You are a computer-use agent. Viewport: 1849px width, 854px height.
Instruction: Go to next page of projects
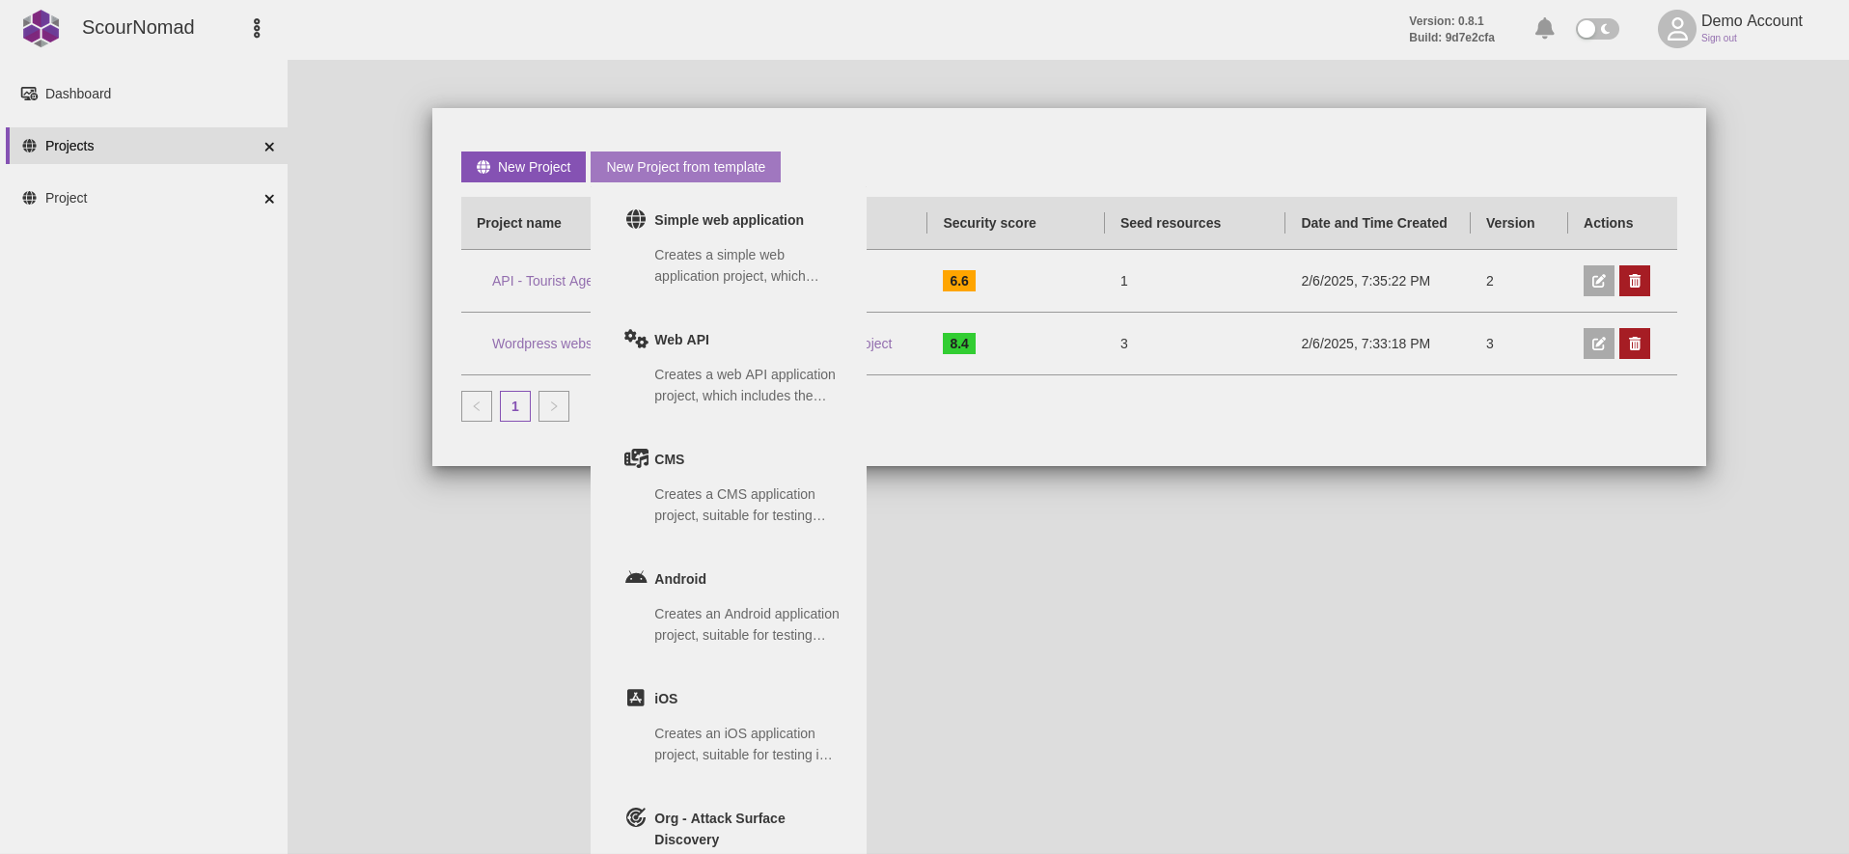tap(554, 406)
